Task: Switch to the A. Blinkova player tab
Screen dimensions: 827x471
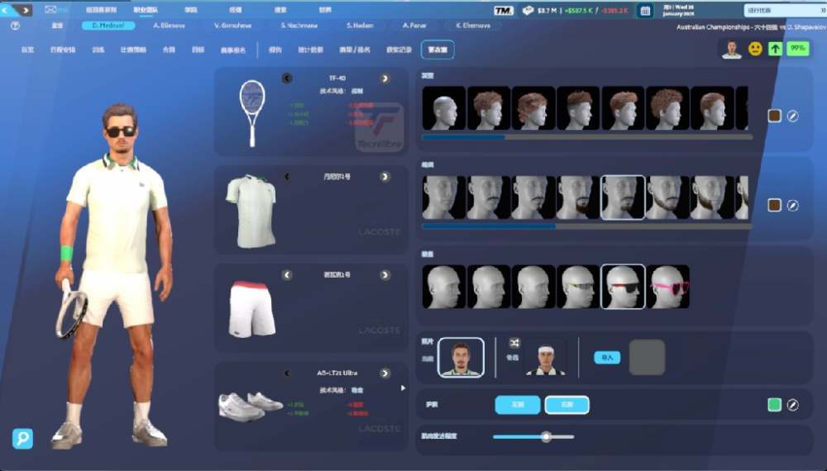Action: point(168,26)
